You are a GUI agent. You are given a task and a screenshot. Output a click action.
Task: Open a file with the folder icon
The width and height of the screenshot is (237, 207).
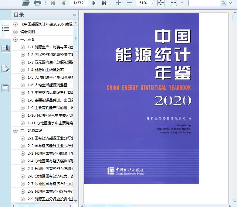(26, 3)
